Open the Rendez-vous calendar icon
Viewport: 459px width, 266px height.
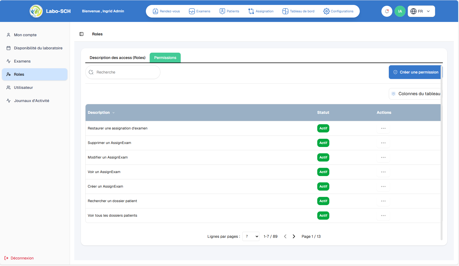pos(155,11)
